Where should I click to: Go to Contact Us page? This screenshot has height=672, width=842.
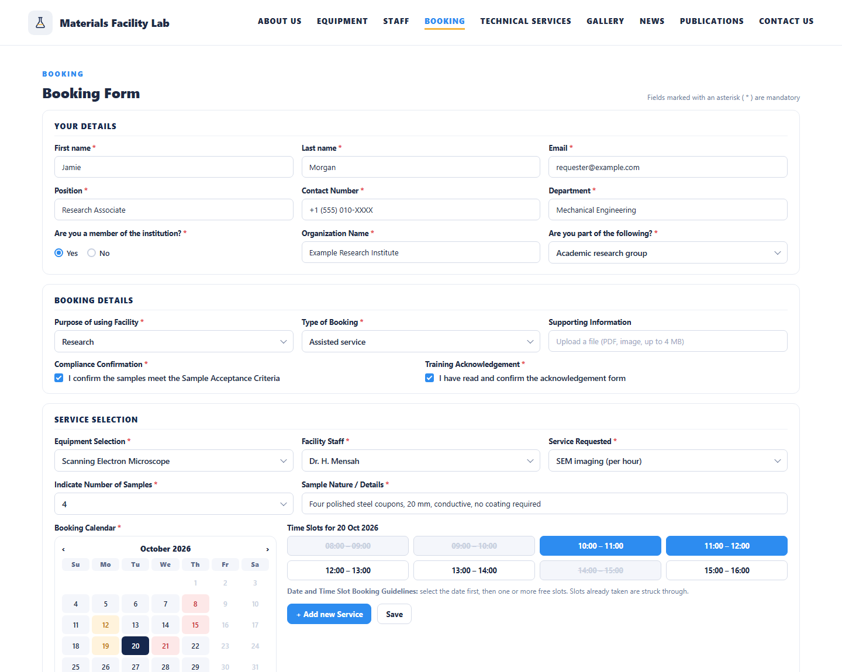click(786, 21)
